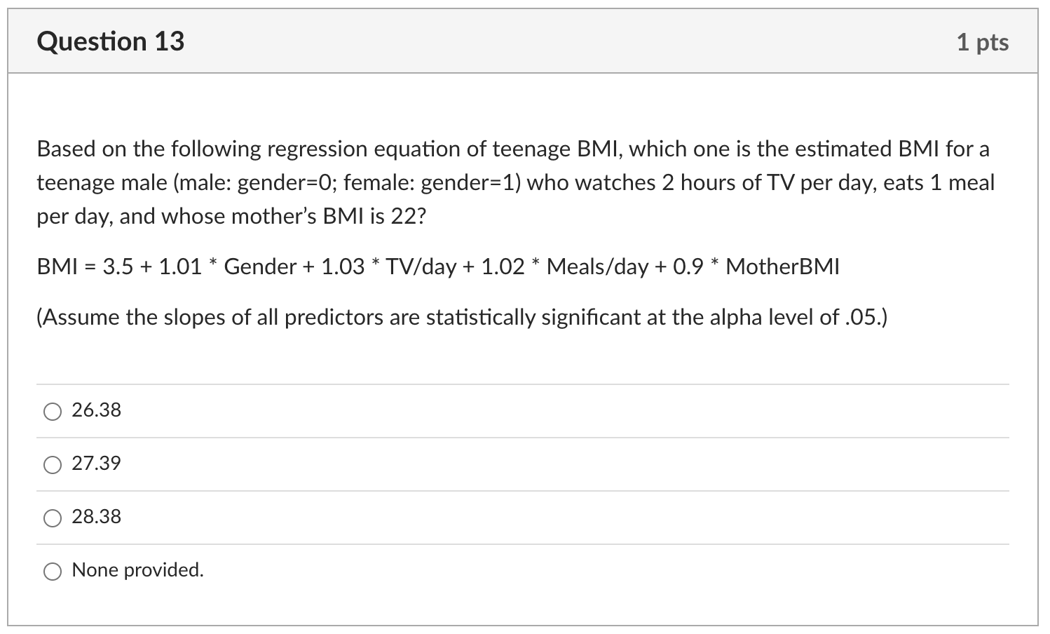Select the None provided radio button
1050x634 pixels.
point(53,571)
